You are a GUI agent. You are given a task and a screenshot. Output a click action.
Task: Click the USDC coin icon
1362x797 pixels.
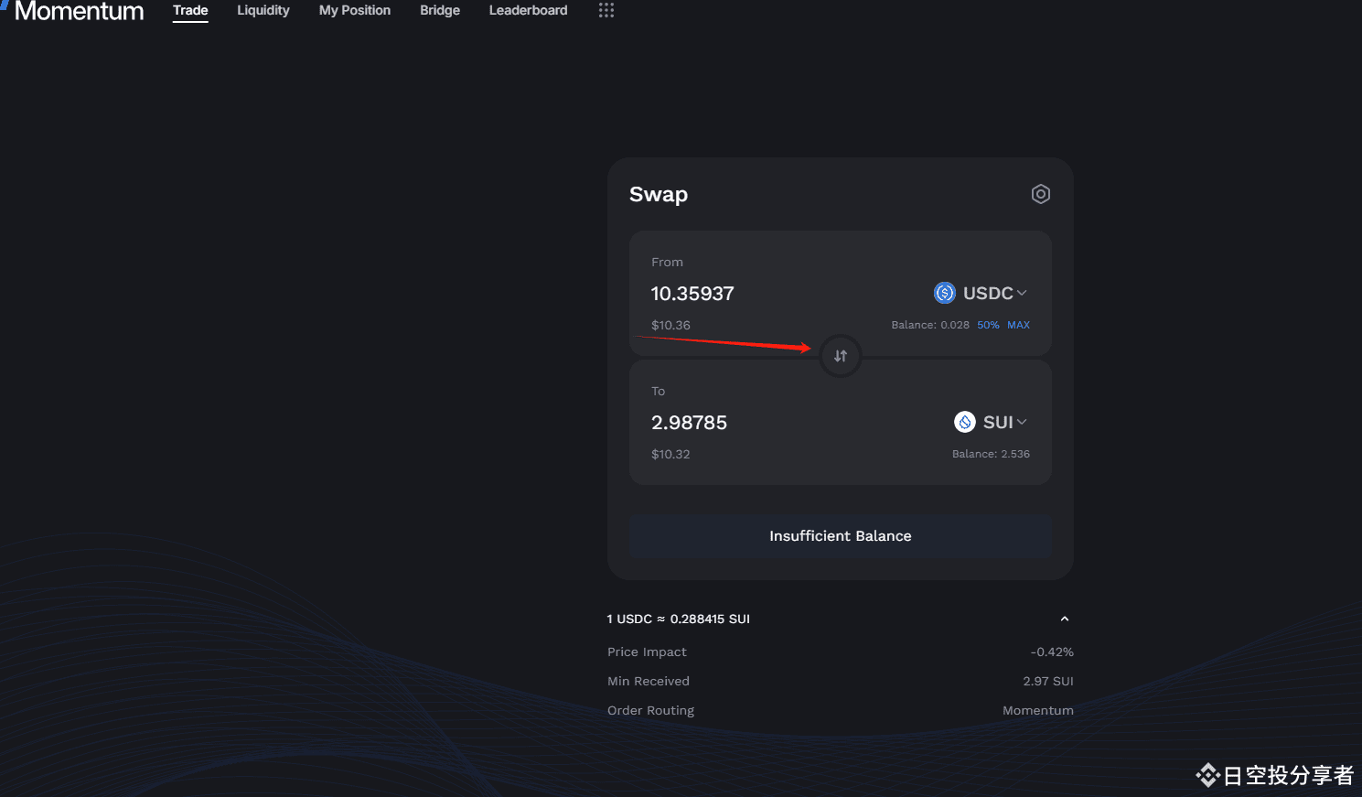[945, 293]
